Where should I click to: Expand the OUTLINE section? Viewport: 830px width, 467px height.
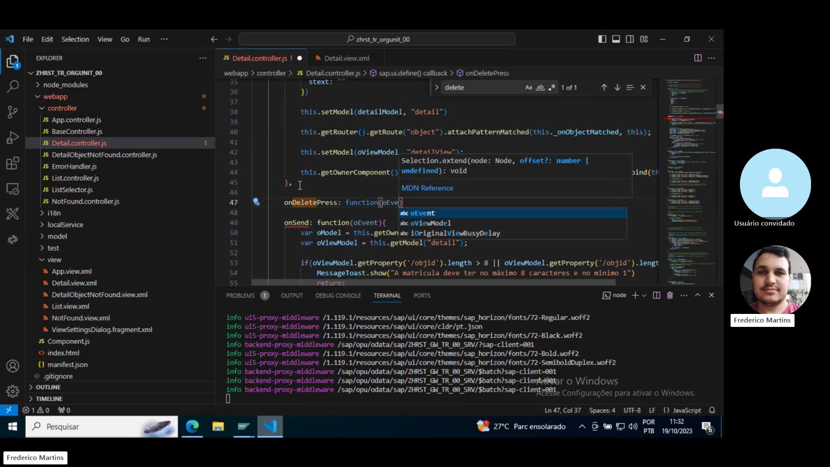(x=48, y=387)
